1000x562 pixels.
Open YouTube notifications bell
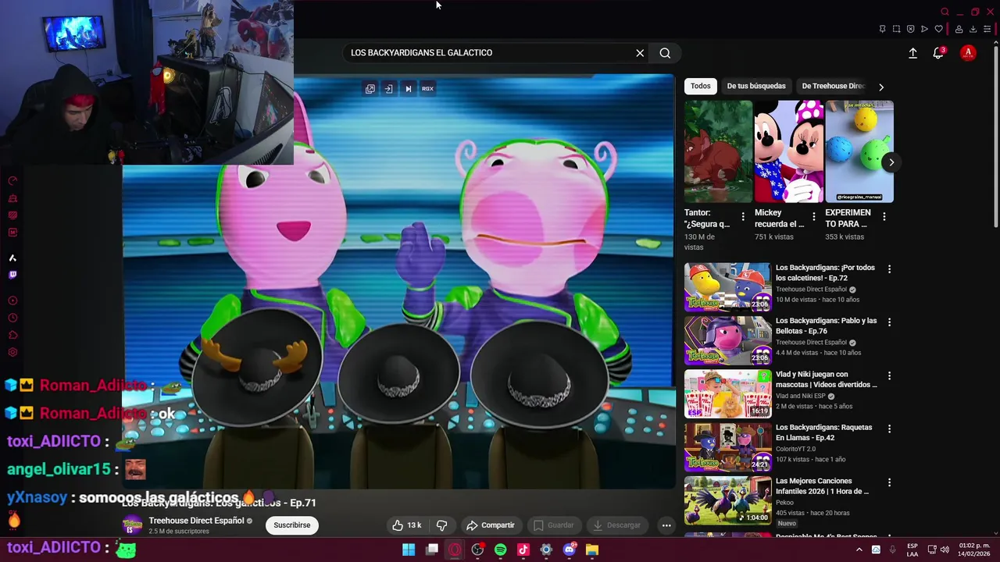click(938, 53)
